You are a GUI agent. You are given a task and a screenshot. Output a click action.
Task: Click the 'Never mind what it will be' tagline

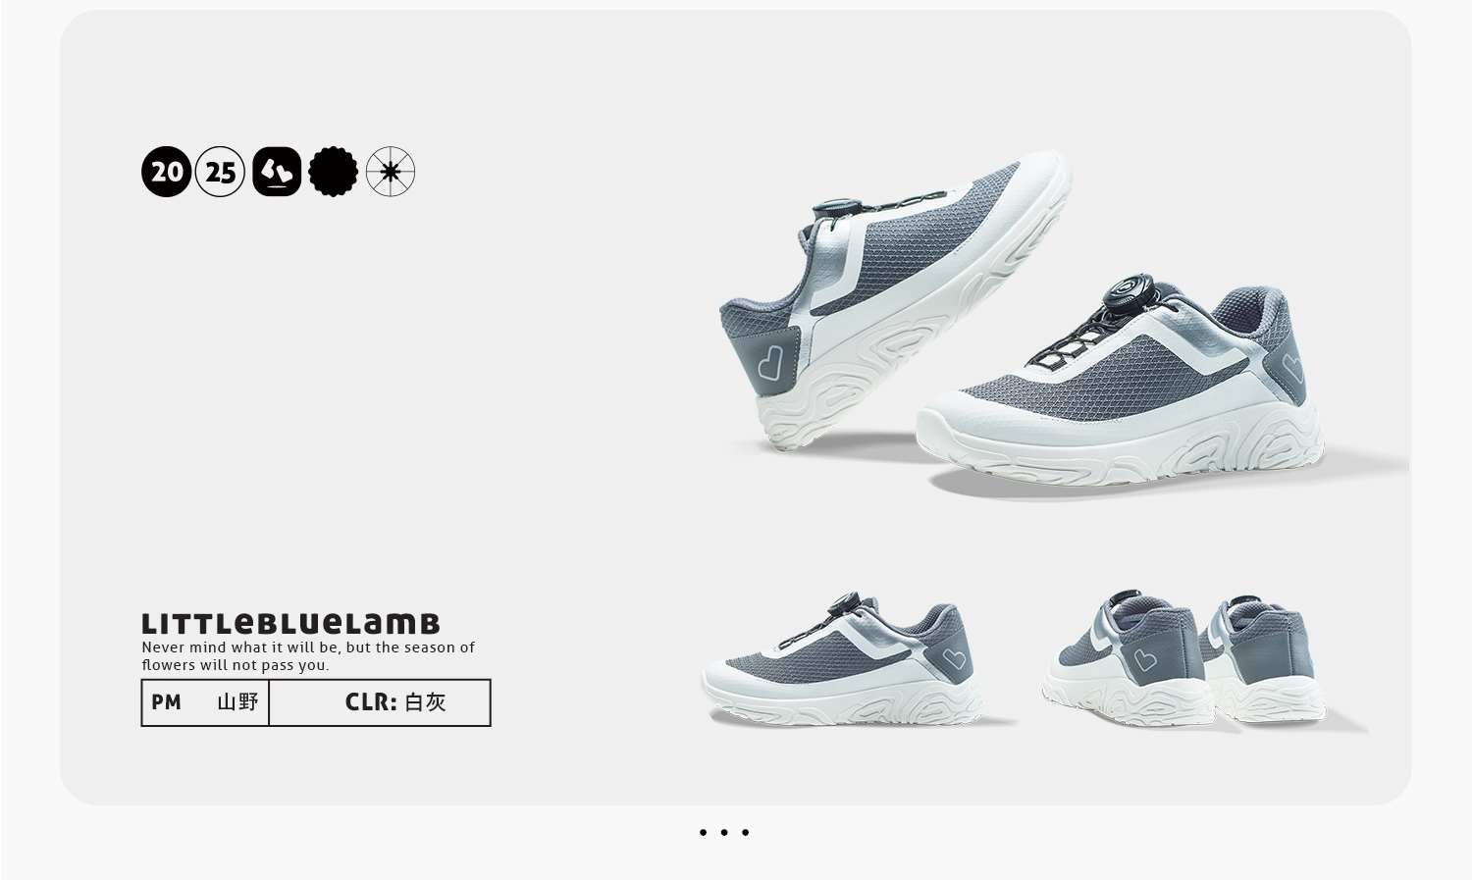pos(308,655)
